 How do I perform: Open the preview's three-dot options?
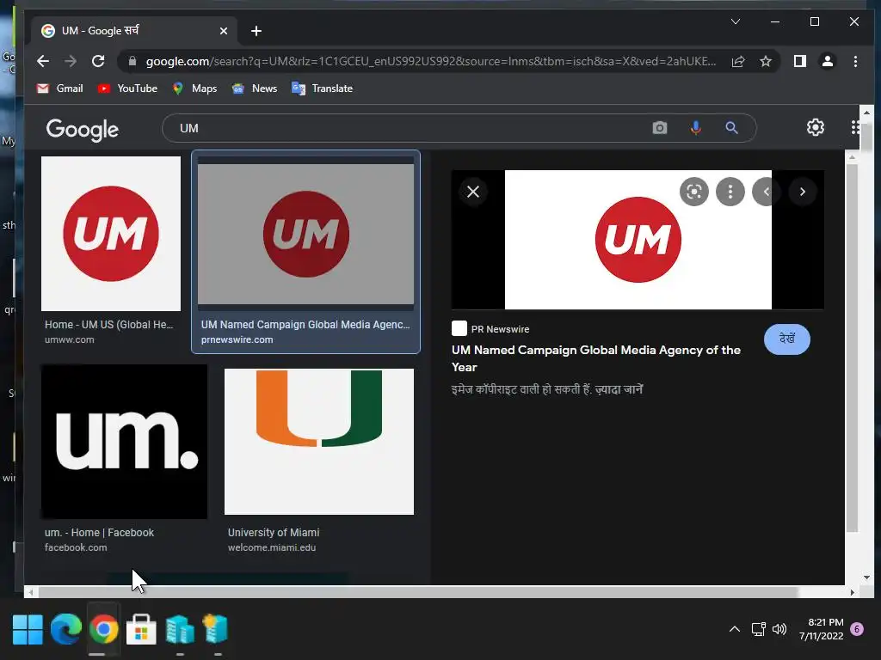pos(730,192)
